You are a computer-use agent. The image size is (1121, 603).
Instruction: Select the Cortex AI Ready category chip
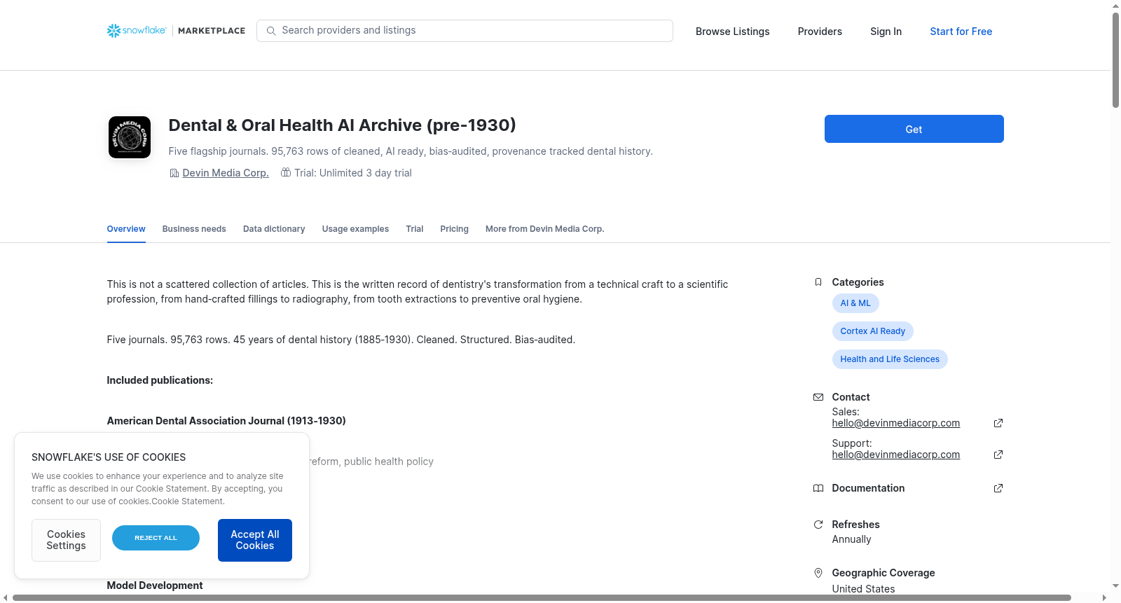coord(872,331)
